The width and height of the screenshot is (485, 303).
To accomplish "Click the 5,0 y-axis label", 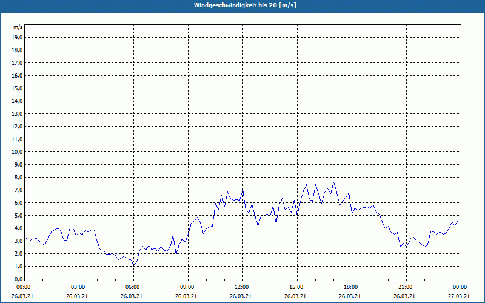I will click(19, 216).
